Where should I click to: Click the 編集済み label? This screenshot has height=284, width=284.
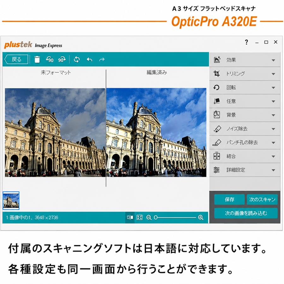coord(157,73)
